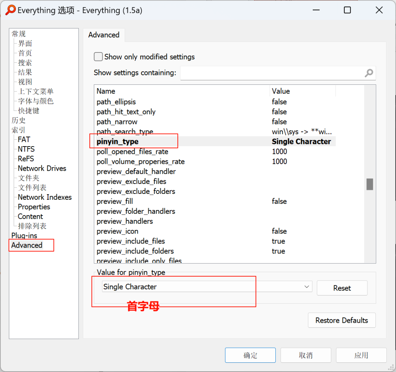Click the Everything app icon in the title bar
396x372 pixels.
pos(11,10)
